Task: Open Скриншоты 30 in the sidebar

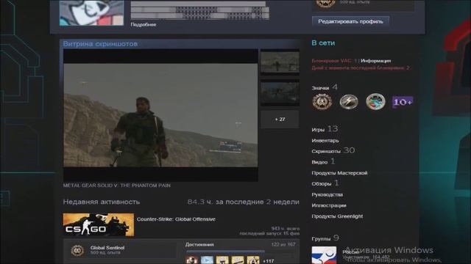Action: [333, 150]
